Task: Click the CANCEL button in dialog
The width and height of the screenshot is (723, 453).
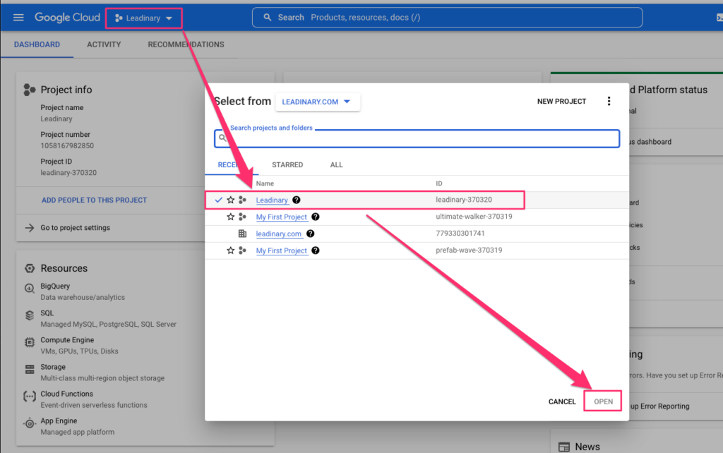Action: click(x=562, y=402)
